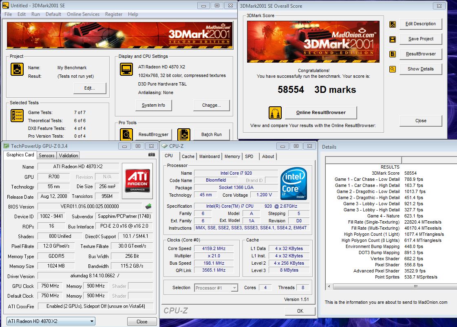Open the graphics card selection dropdown in GPU-Z
Screen dimensions: 457x327
click(51, 321)
